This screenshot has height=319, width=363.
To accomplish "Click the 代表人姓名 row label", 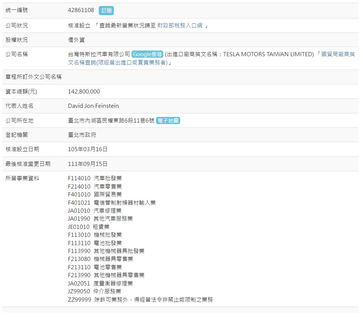I will pos(20,106).
